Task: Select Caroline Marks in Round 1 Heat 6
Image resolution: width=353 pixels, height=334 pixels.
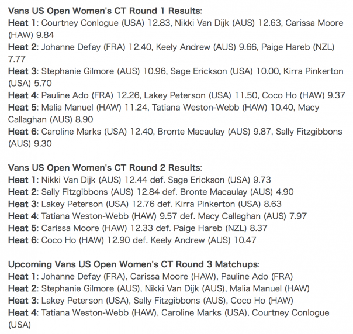Action: click(71, 132)
